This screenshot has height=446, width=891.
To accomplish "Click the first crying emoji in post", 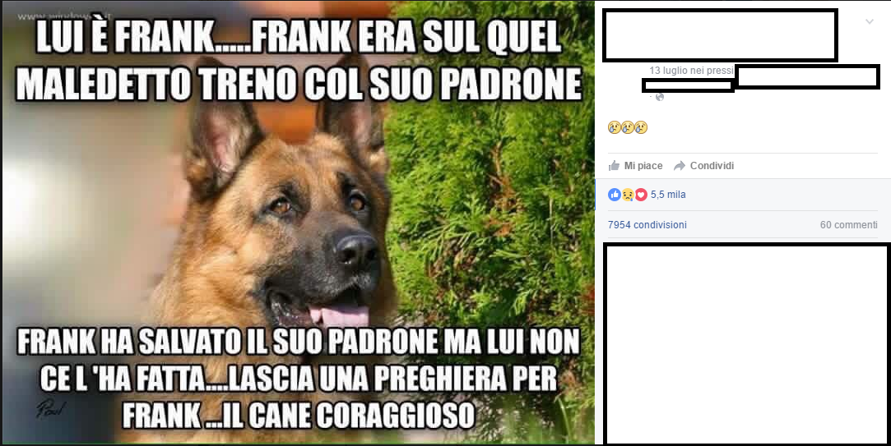I will [x=614, y=127].
